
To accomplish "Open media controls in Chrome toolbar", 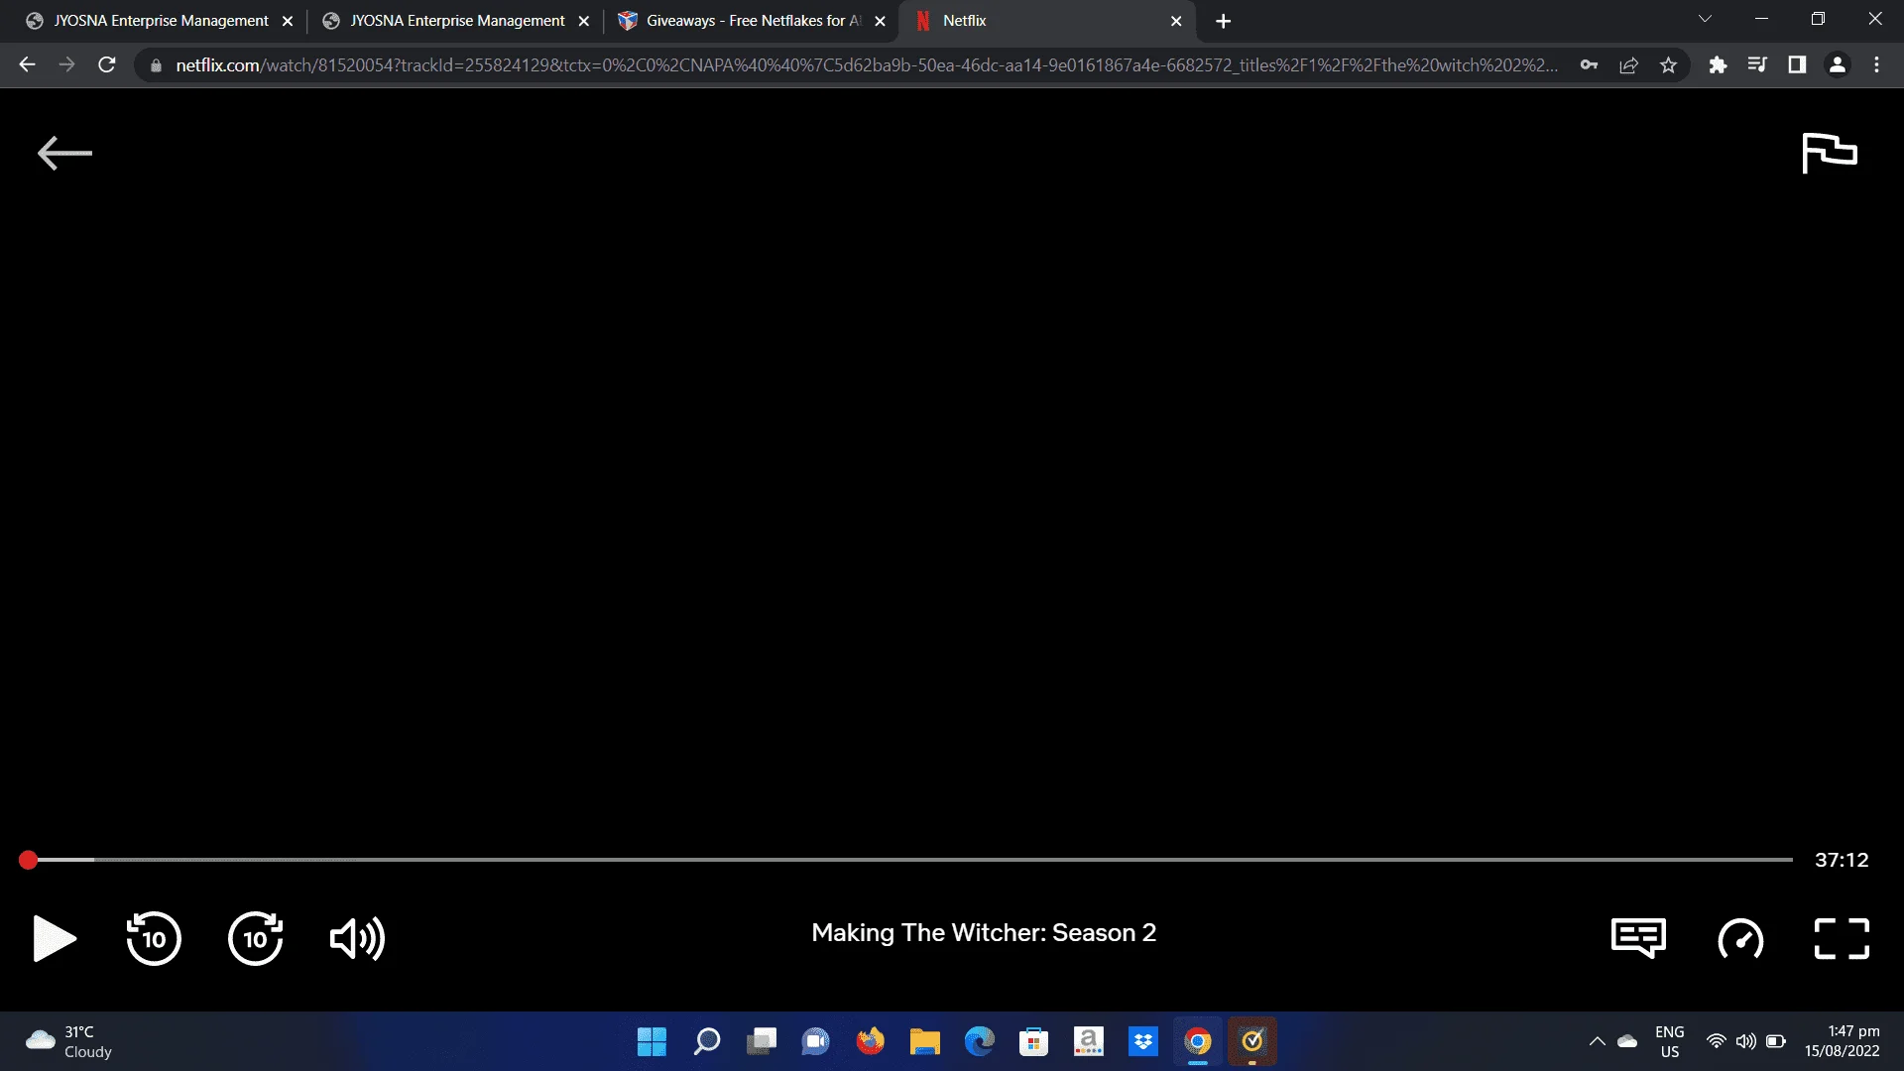I will 1757,65.
